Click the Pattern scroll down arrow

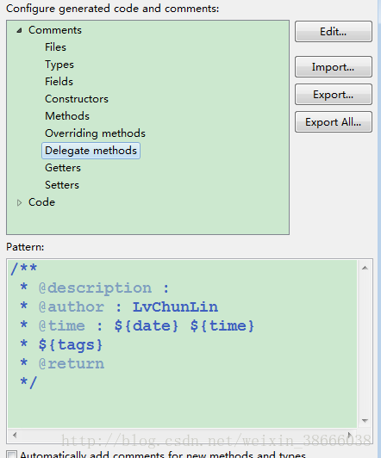365,421
